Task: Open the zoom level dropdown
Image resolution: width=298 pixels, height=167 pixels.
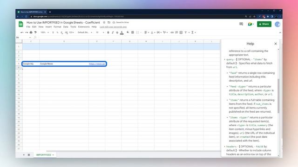Action: click(x=45, y=32)
